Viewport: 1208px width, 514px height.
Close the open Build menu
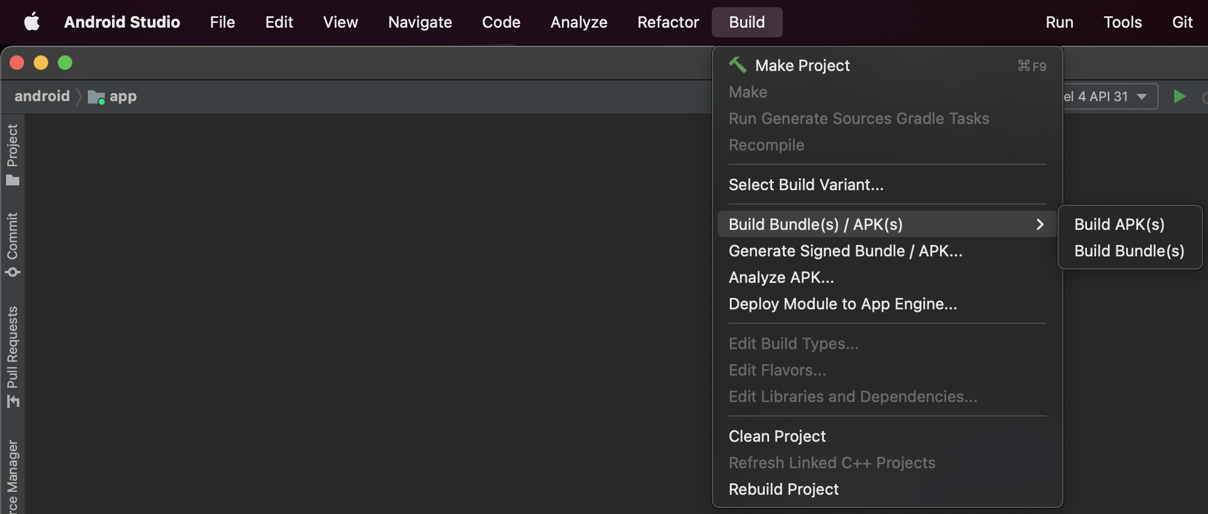(747, 22)
